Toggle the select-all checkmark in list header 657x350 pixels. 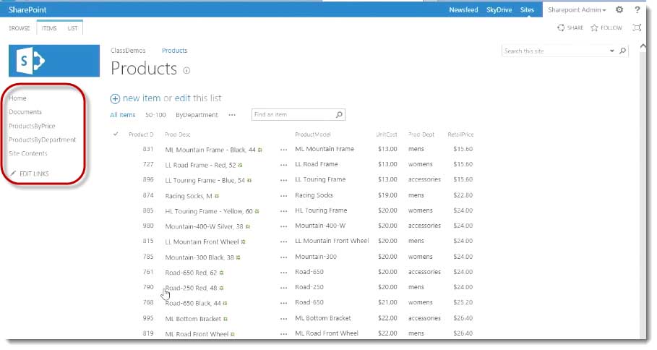point(116,134)
